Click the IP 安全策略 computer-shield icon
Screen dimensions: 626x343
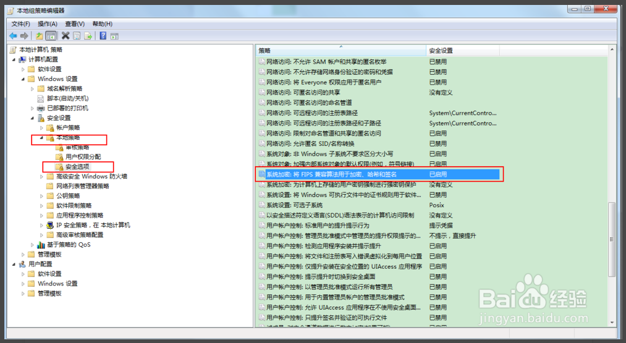(x=50, y=225)
